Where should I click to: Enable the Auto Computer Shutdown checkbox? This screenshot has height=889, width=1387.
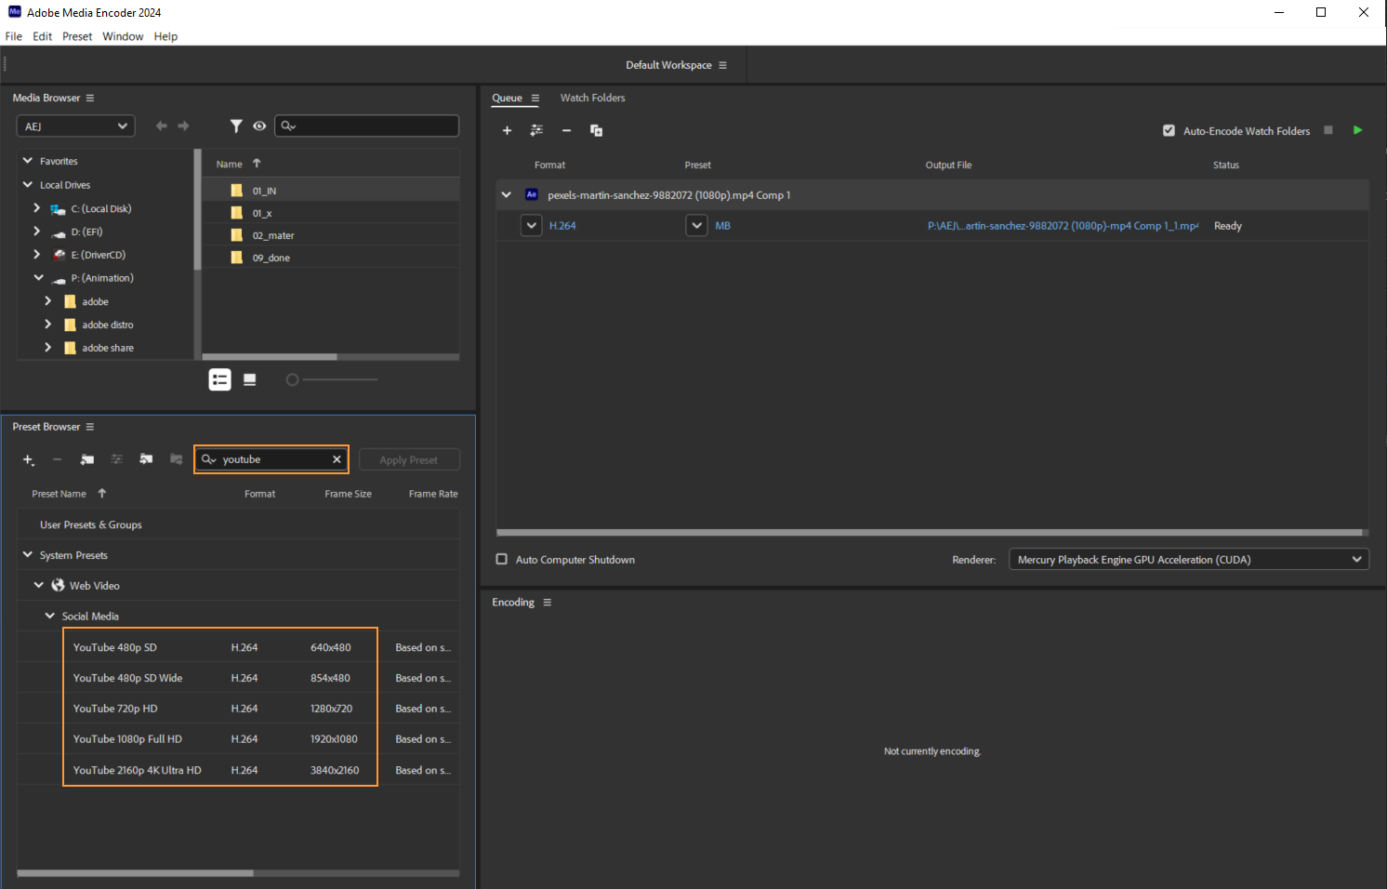click(x=502, y=560)
